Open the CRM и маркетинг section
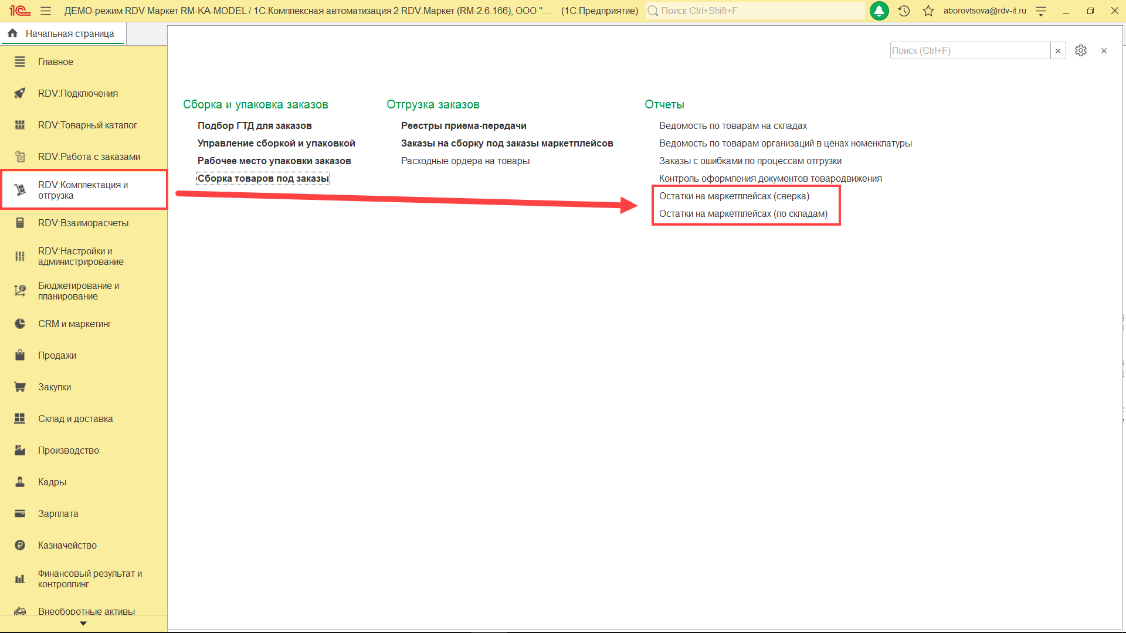 [74, 324]
